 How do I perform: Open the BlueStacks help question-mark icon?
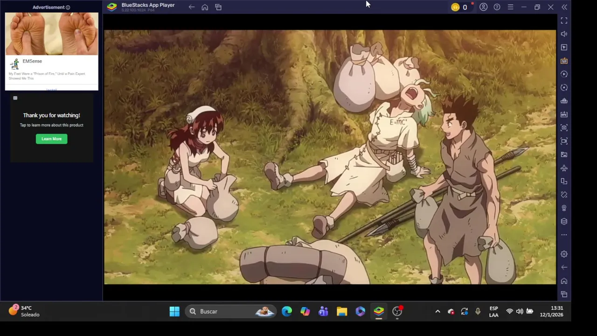click(x=497, y=7)
